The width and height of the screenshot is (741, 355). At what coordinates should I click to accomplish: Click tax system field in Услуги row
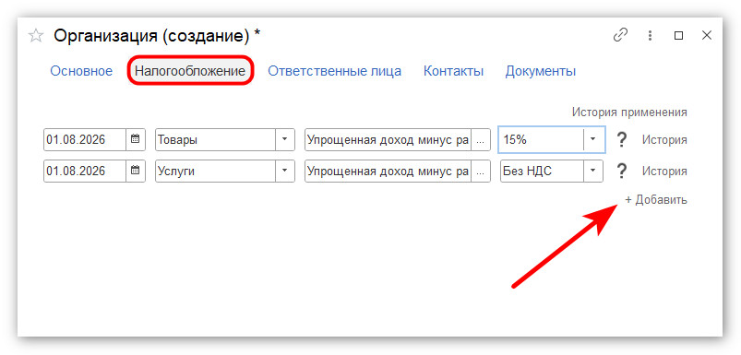click(x=388, y=171)
